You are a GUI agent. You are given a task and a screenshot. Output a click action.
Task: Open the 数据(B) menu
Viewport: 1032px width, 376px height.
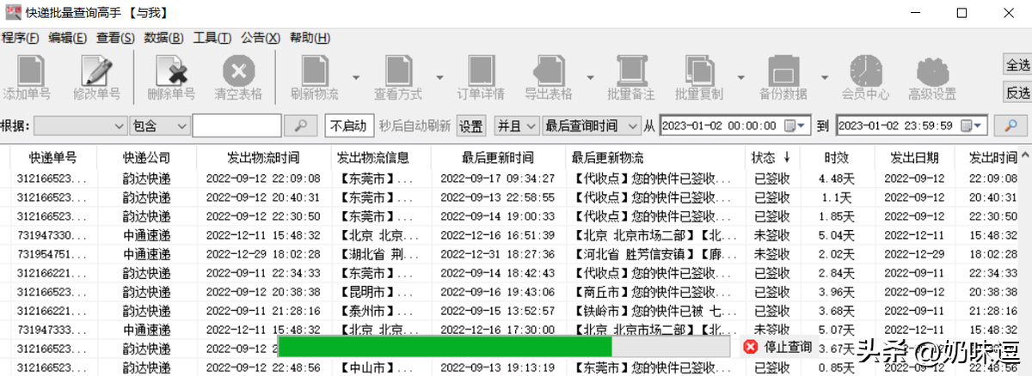coord(164,38)
